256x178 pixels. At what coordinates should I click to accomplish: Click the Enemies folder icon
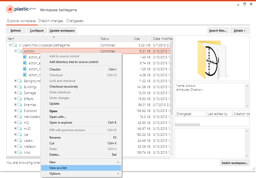(x=20, y=105)
